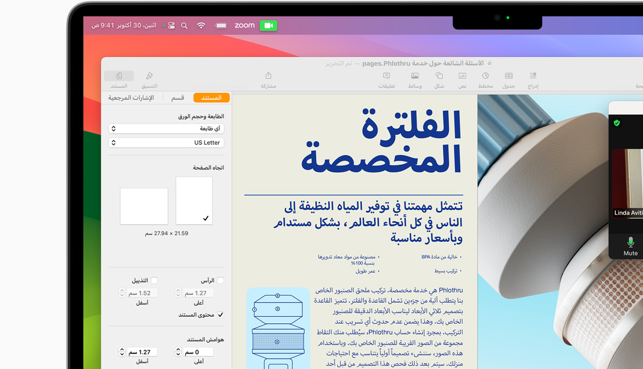Toggle the Footer (التذييل) checkbox

coord(154,280)
